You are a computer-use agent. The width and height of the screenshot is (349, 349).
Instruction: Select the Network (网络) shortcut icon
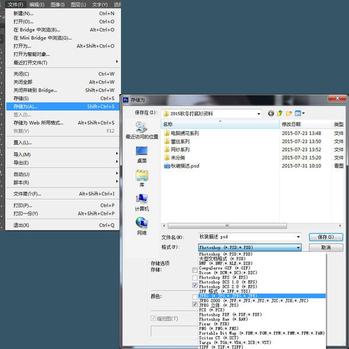click(142, 226)
